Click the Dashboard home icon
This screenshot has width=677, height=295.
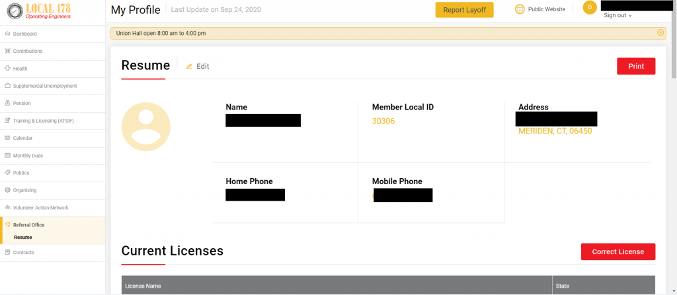[x=7, y=34]
